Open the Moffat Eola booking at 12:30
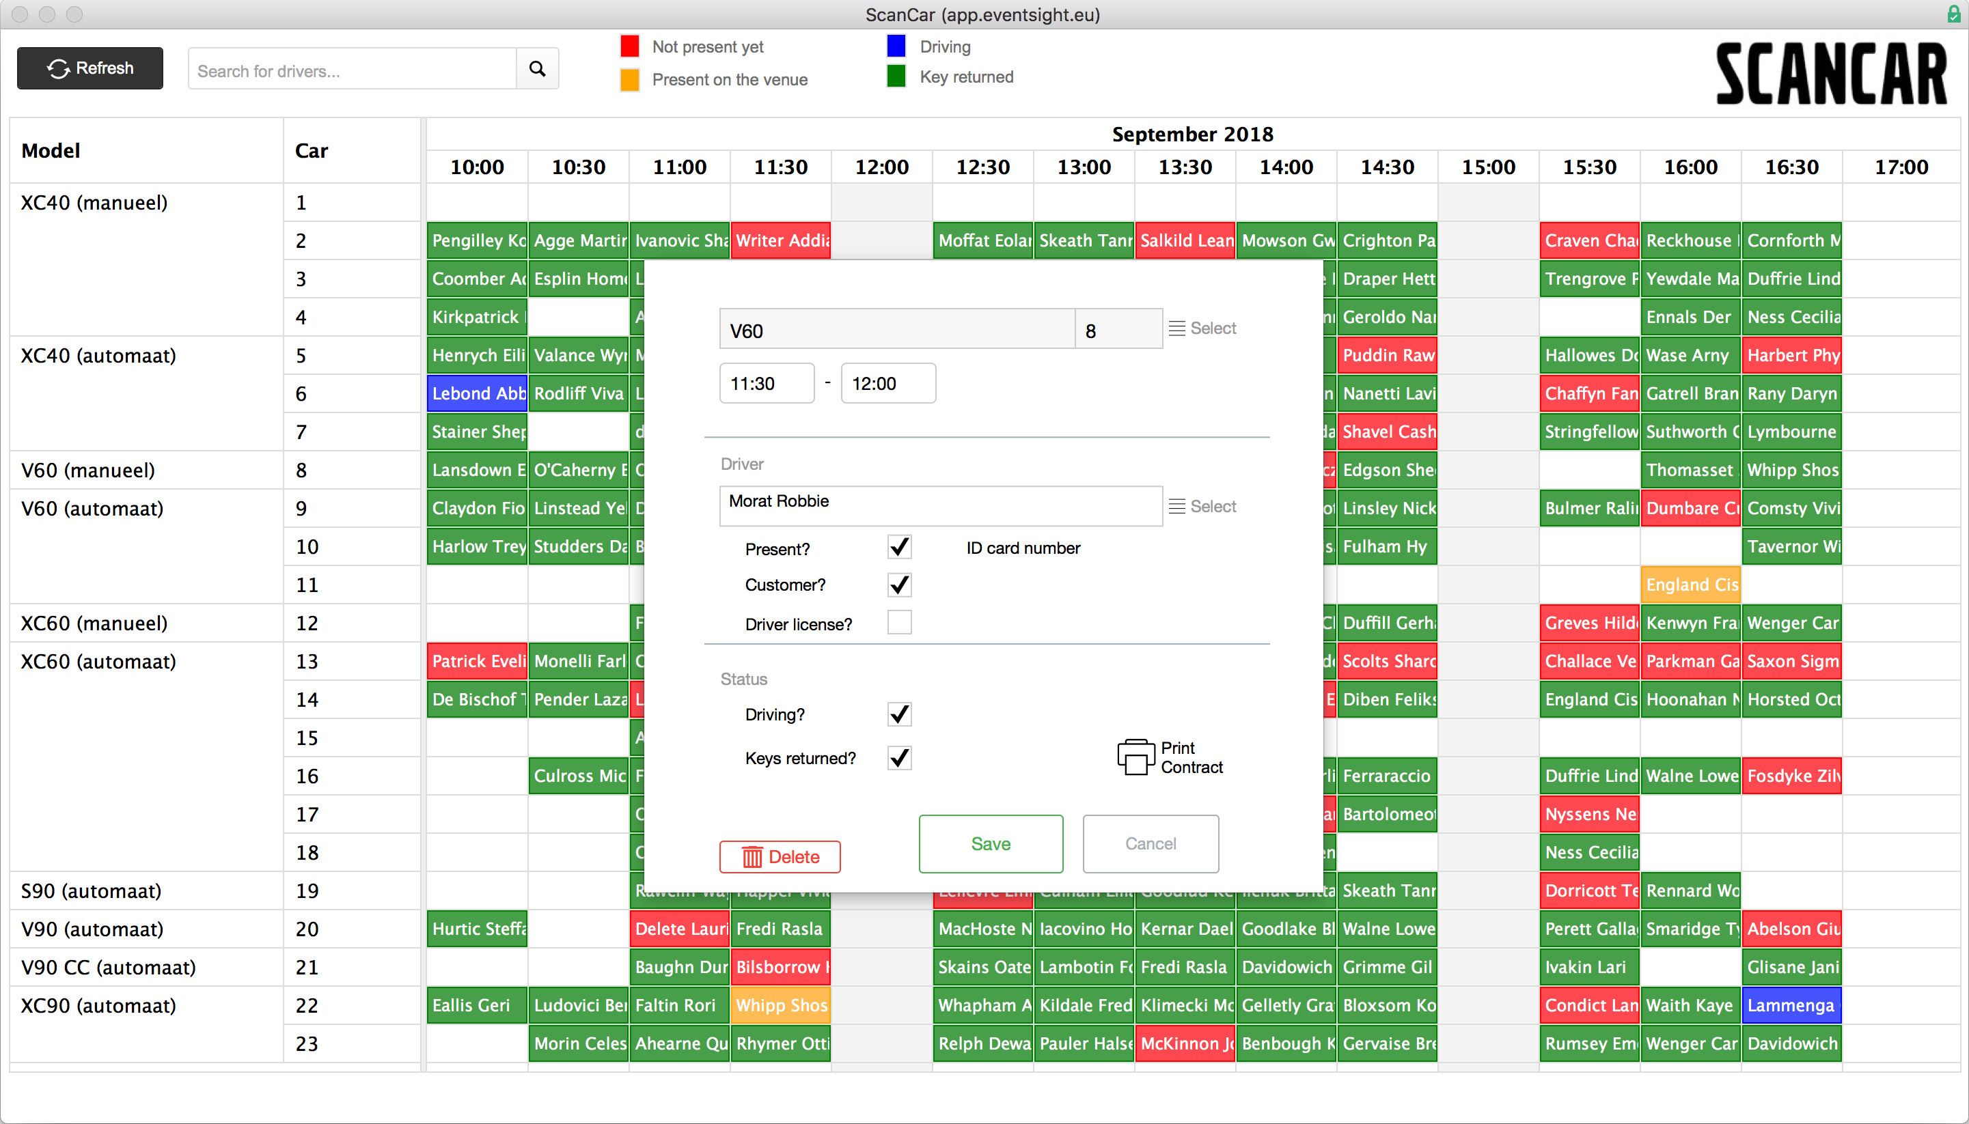This screenshot has width=1969, height=1124. coord(983,240)
